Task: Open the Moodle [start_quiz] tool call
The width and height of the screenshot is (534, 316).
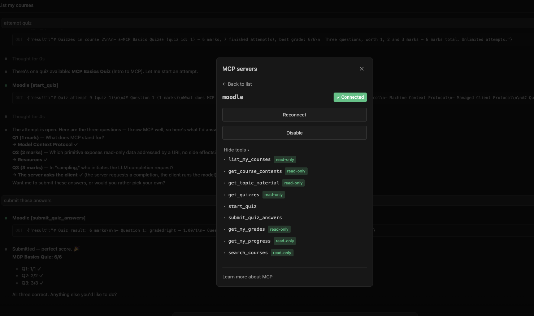Action: click(35, 85)
